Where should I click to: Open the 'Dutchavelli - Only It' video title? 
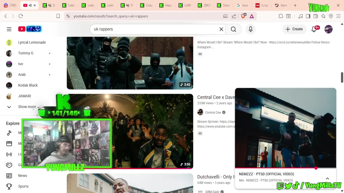pyautogui.click(x=216, y=177)
